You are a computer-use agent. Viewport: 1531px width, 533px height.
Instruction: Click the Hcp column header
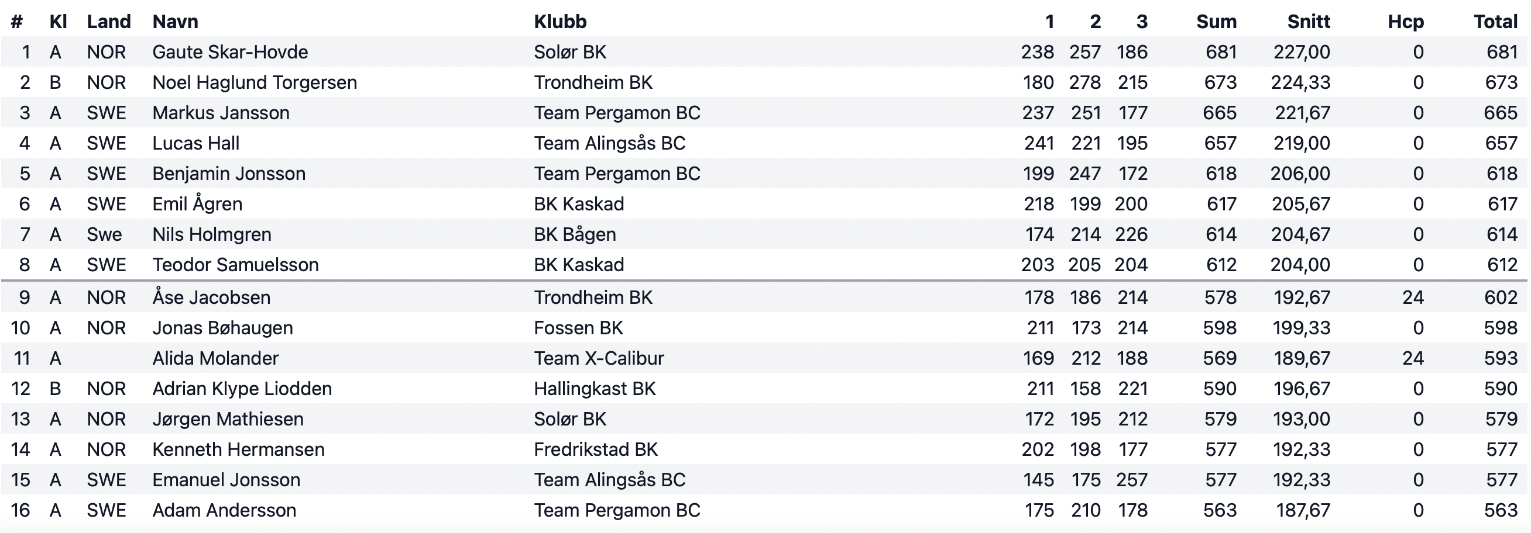tap(1406, 22)
